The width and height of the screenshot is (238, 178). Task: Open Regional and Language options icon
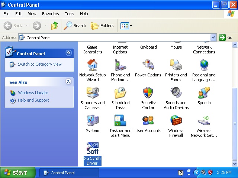point(204,65)
